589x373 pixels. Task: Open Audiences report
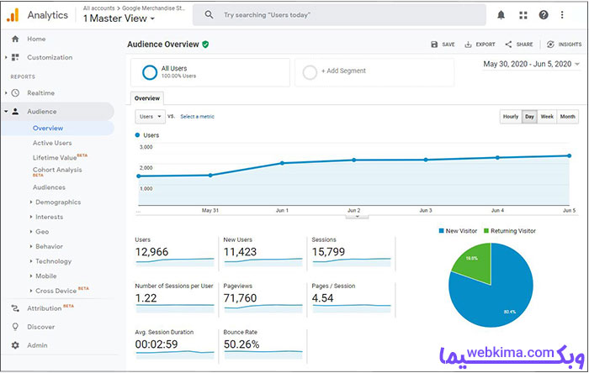pyautogui.click(x=49, y=187)
